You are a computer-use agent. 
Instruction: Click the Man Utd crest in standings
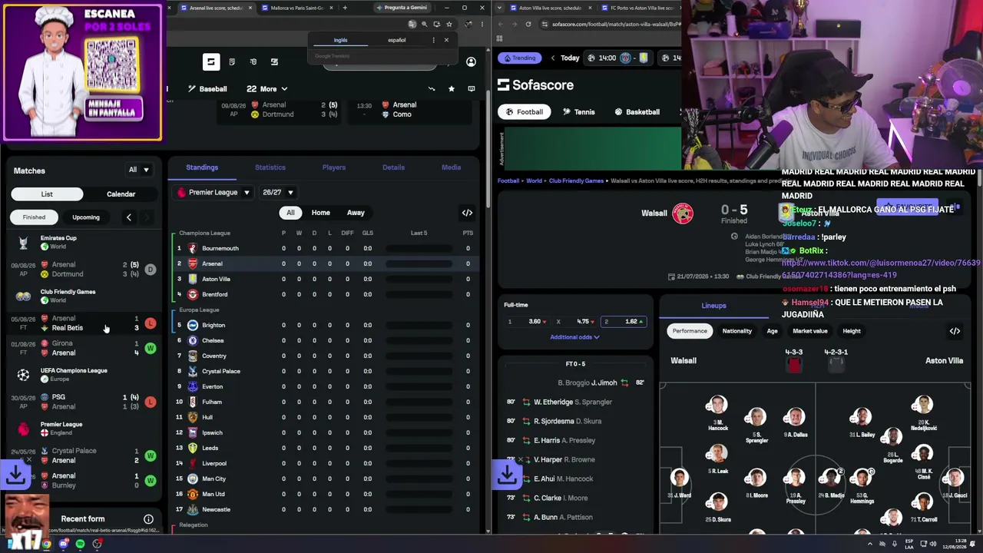(193, 494)
